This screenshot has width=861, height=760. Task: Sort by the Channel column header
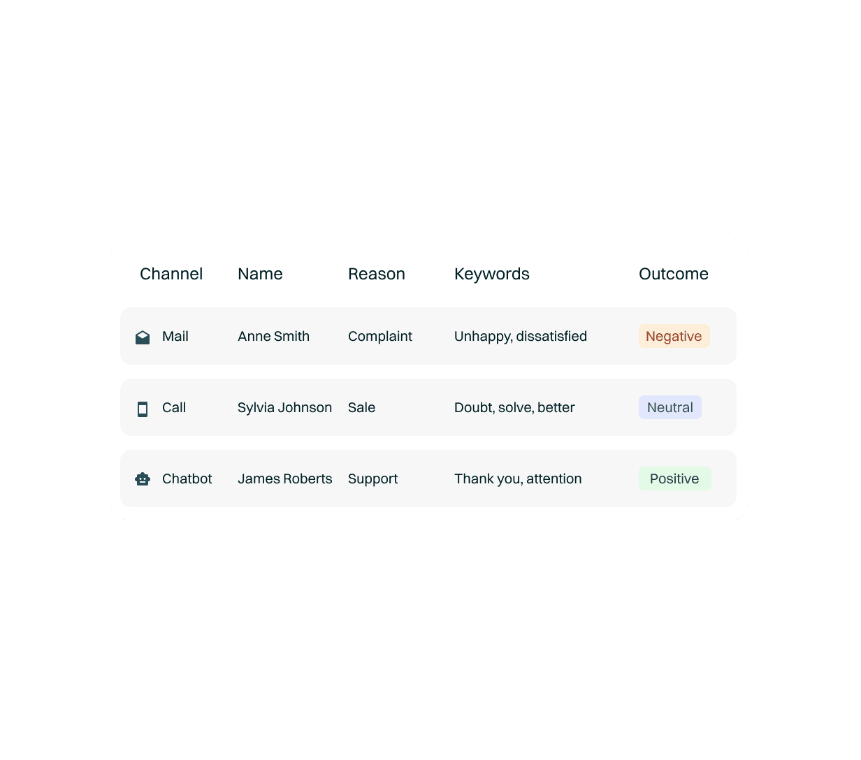[x=171, y=274]
